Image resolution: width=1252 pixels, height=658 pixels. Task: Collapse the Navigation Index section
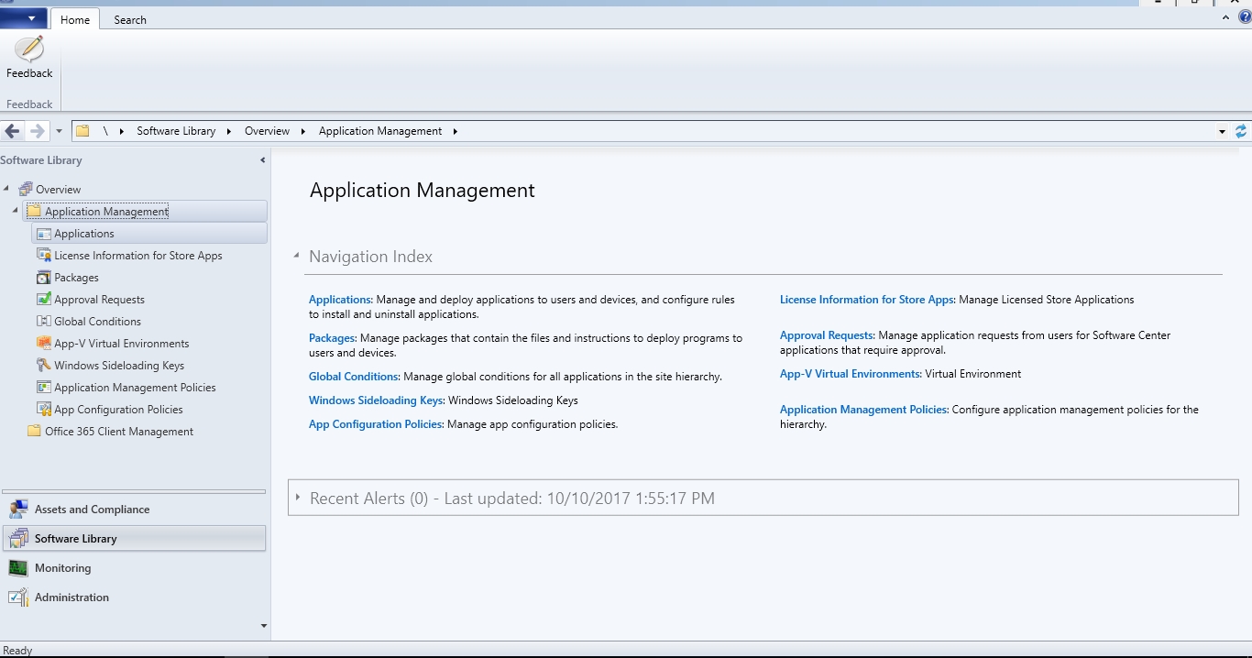pos(296,257)
